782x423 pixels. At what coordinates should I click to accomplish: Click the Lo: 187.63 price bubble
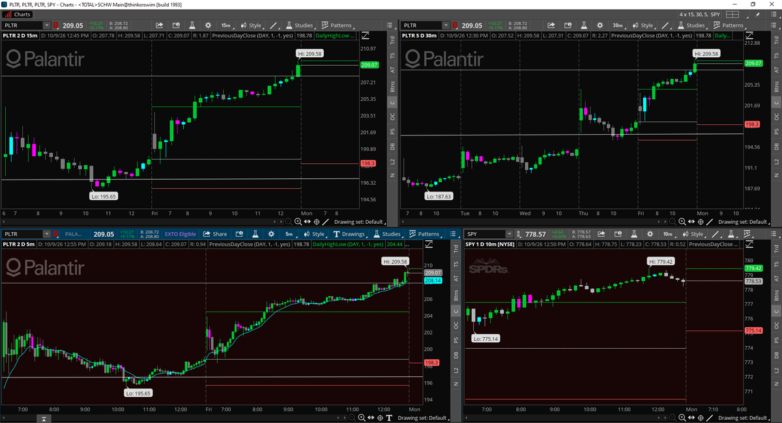439,195
